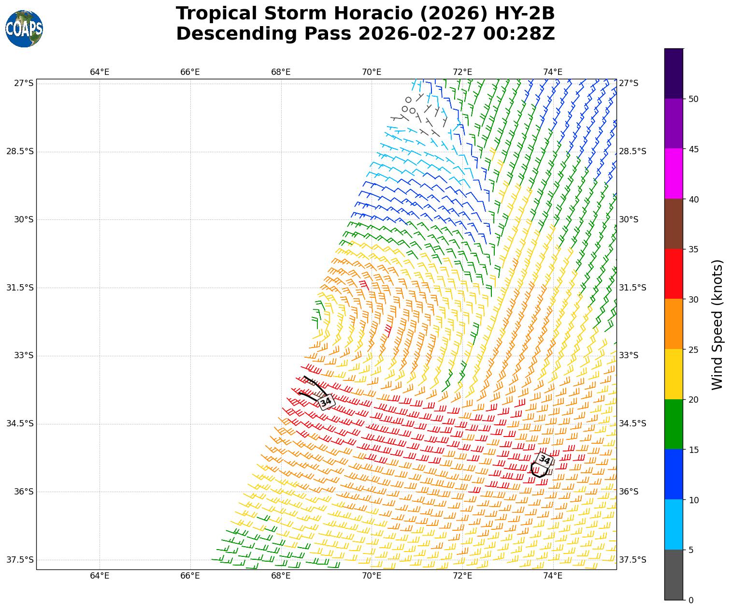Click the 70°E label on top axis

pos(372,72)
